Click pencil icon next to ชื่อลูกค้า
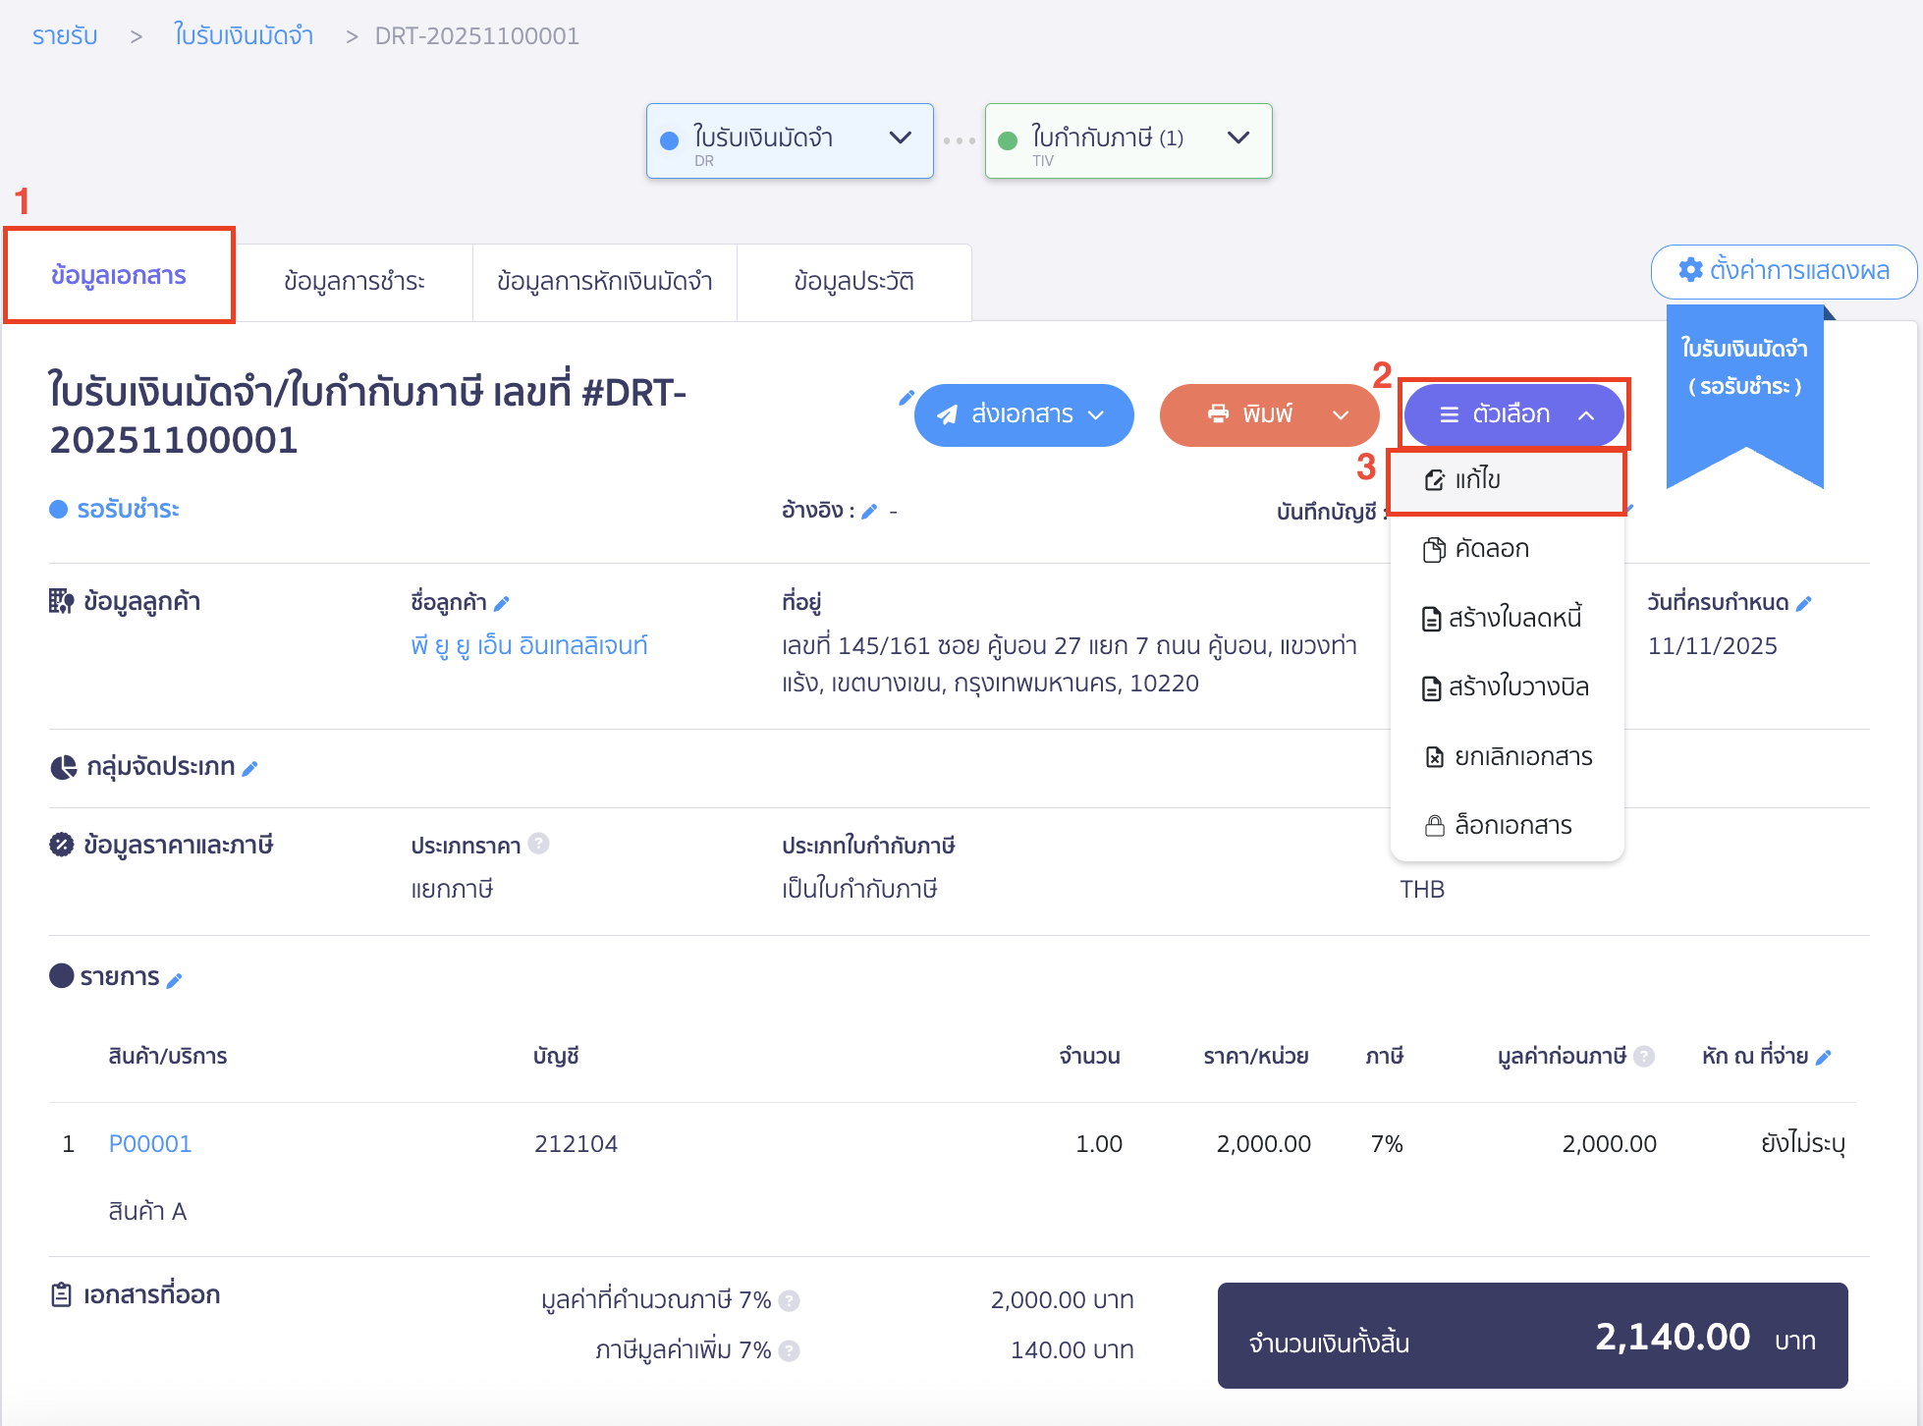The image size is (1923, 1426). [x=502, y=603]
